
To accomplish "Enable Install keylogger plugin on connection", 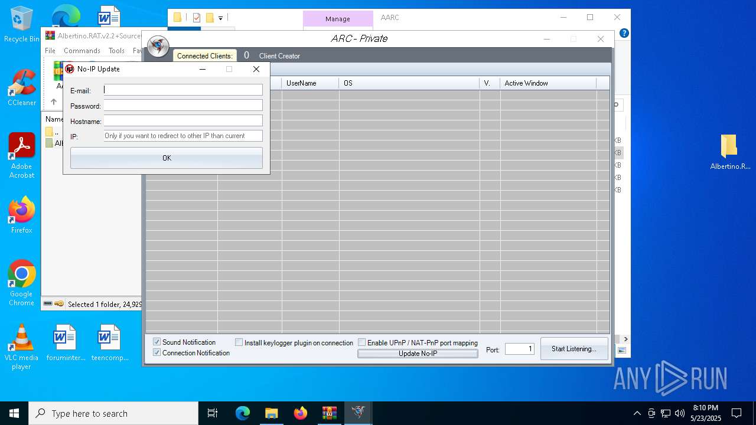I will point(239,342).
